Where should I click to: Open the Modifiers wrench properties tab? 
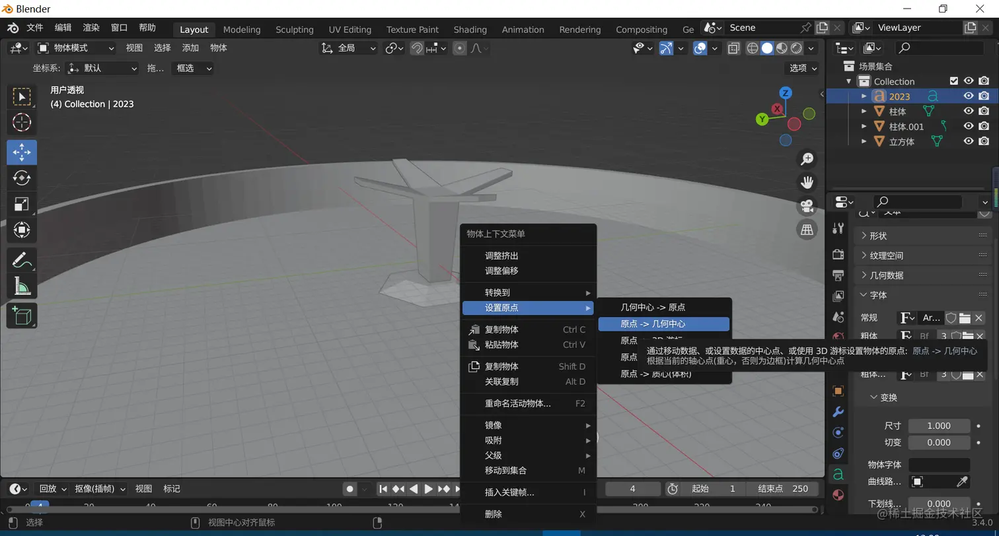click(838, 412)
